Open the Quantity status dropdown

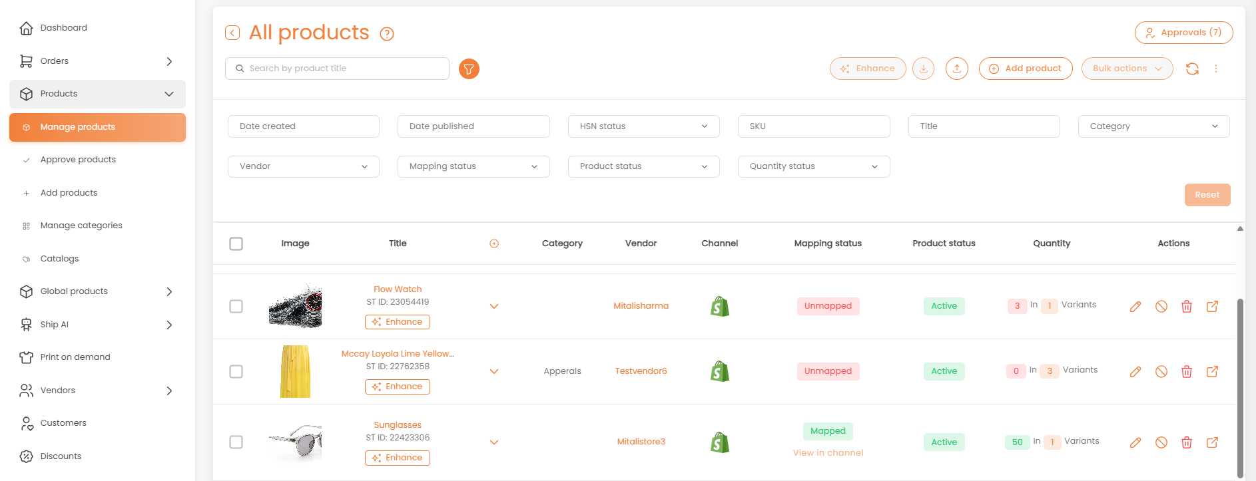[x=814, y=166]
